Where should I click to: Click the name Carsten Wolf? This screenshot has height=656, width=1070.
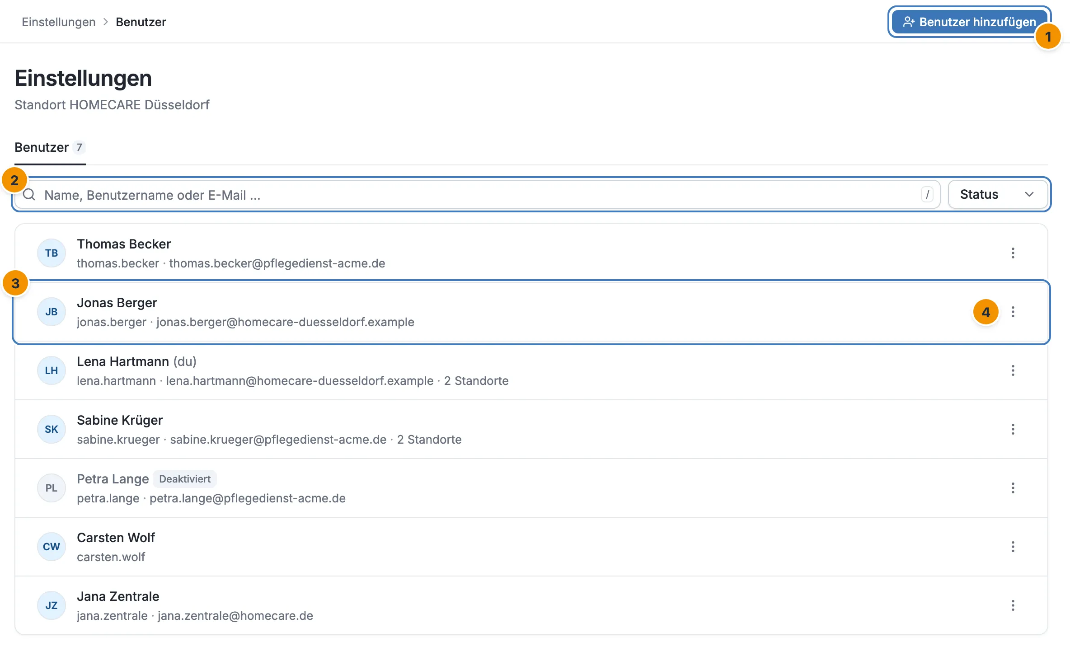(116, 538)
